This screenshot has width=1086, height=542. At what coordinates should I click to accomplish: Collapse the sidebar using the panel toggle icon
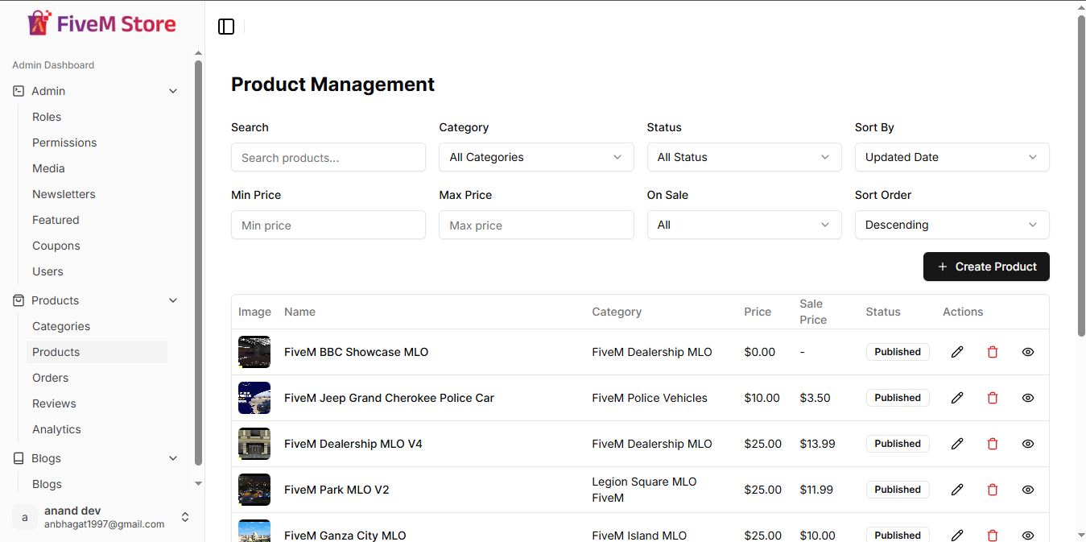225,26
